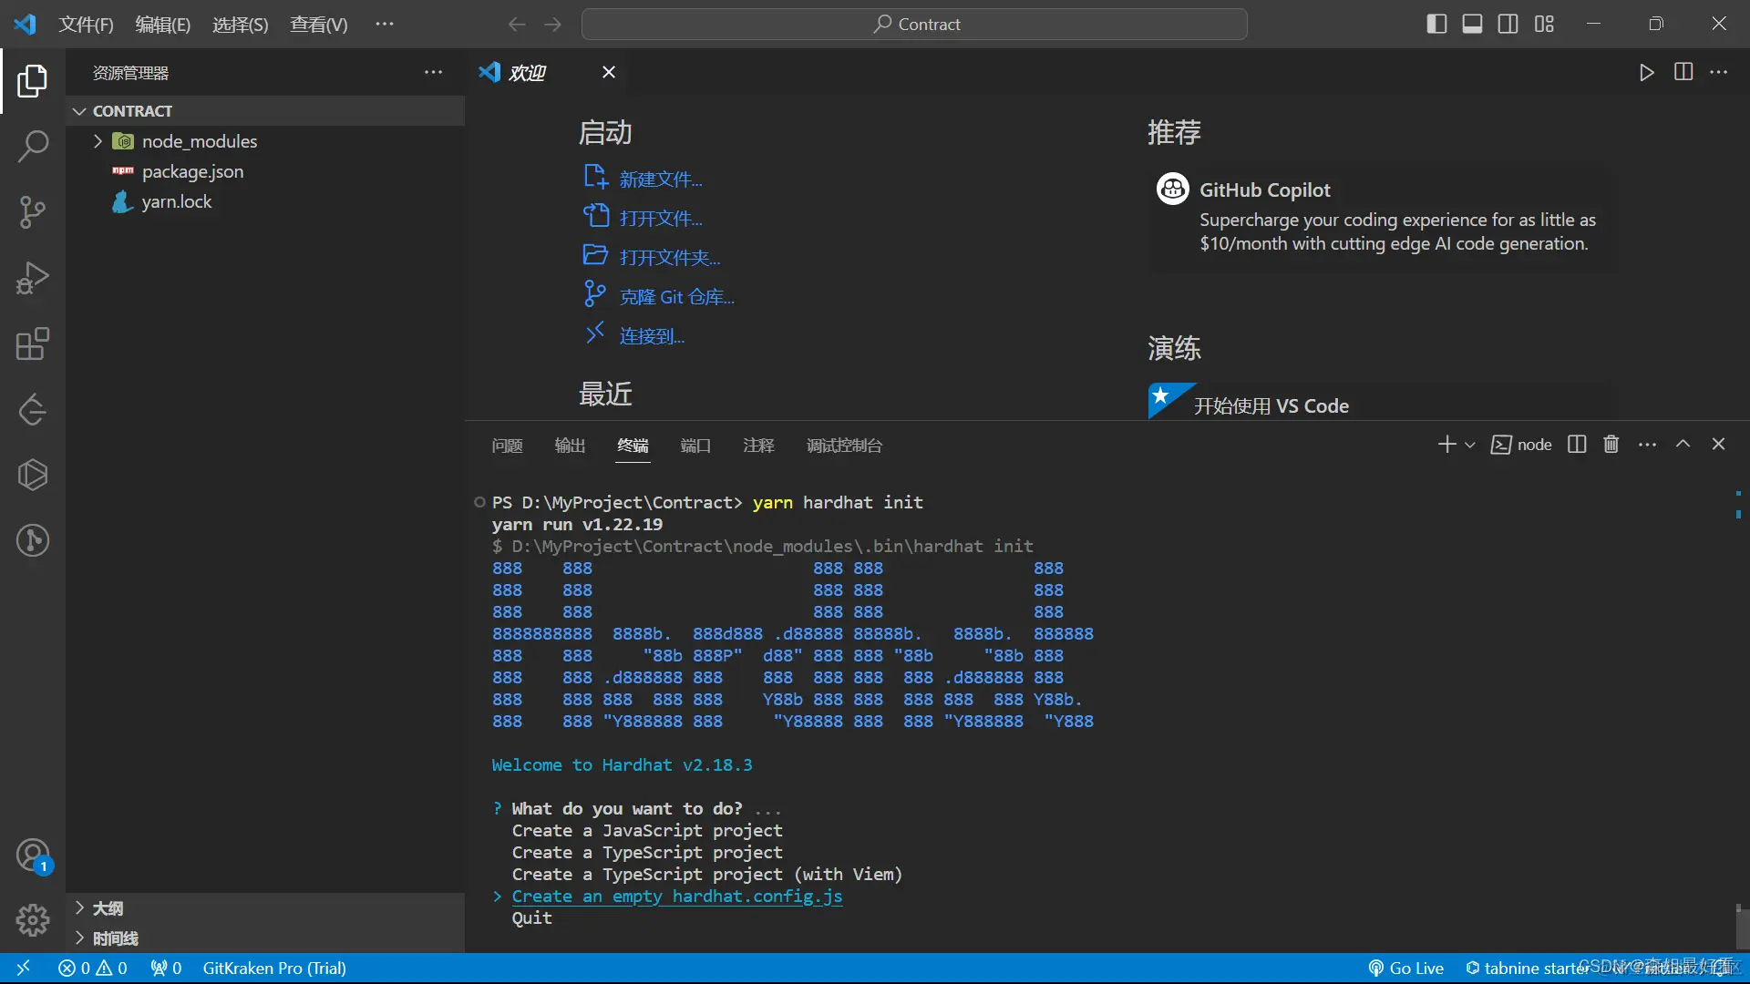Click the 克隆 Git 仓库... link
This screenshot has width=1750, height=984.
676,297
